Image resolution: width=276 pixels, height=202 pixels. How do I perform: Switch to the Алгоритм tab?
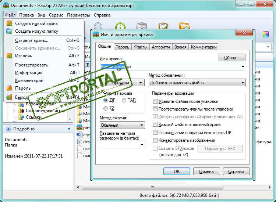pyautogui.click(x=161, y=47)
